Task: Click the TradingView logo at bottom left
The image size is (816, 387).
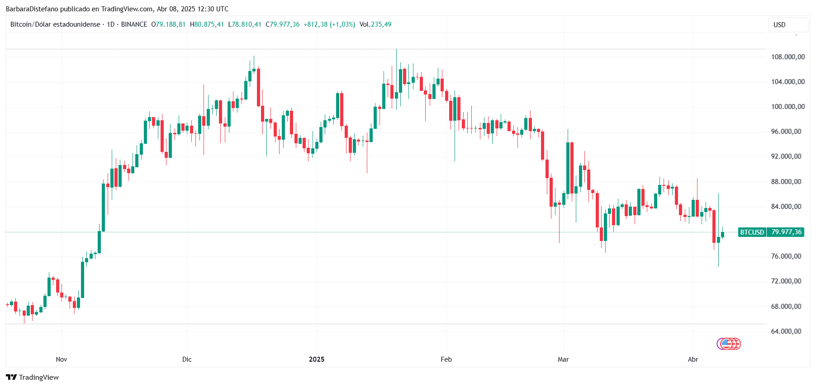Action: [32, 377]
